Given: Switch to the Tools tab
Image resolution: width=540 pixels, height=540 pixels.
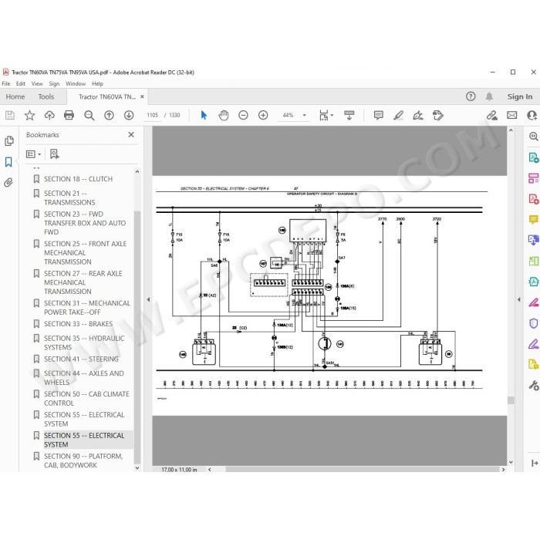Looking at the screenshot, I should point(46,96).
